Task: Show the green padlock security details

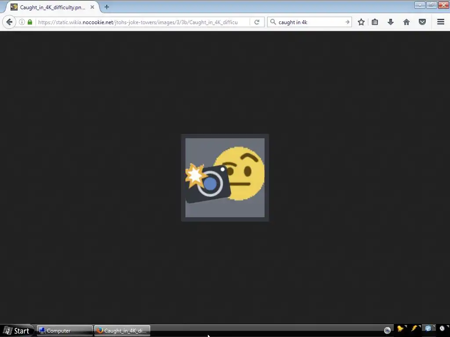Action: (30, 22)
